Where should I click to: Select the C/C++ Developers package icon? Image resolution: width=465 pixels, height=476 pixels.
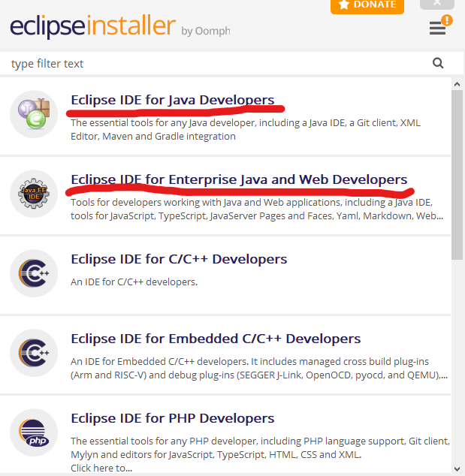tap(34, 273)
